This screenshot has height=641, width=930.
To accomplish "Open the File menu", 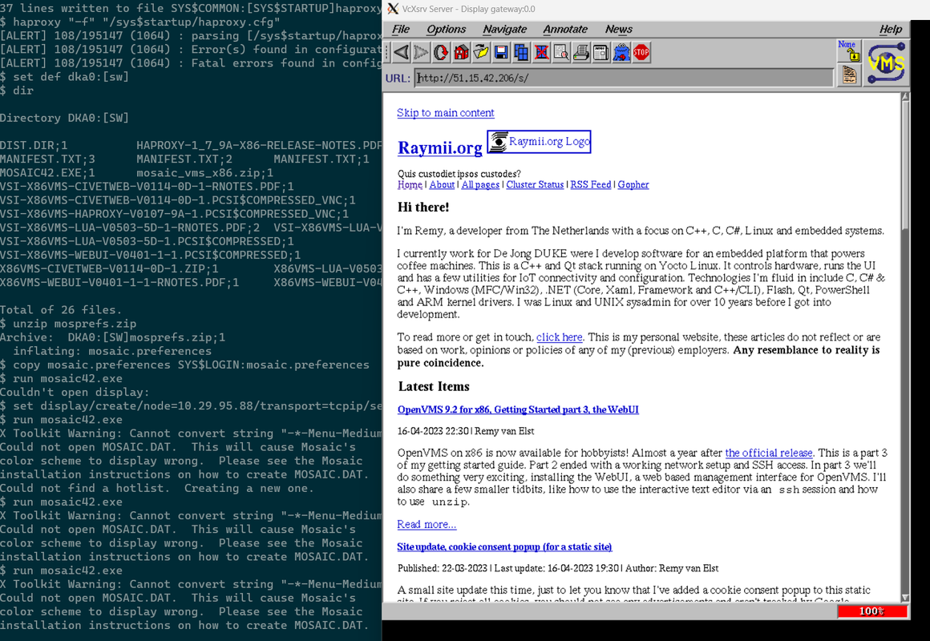I will point(401,29).
